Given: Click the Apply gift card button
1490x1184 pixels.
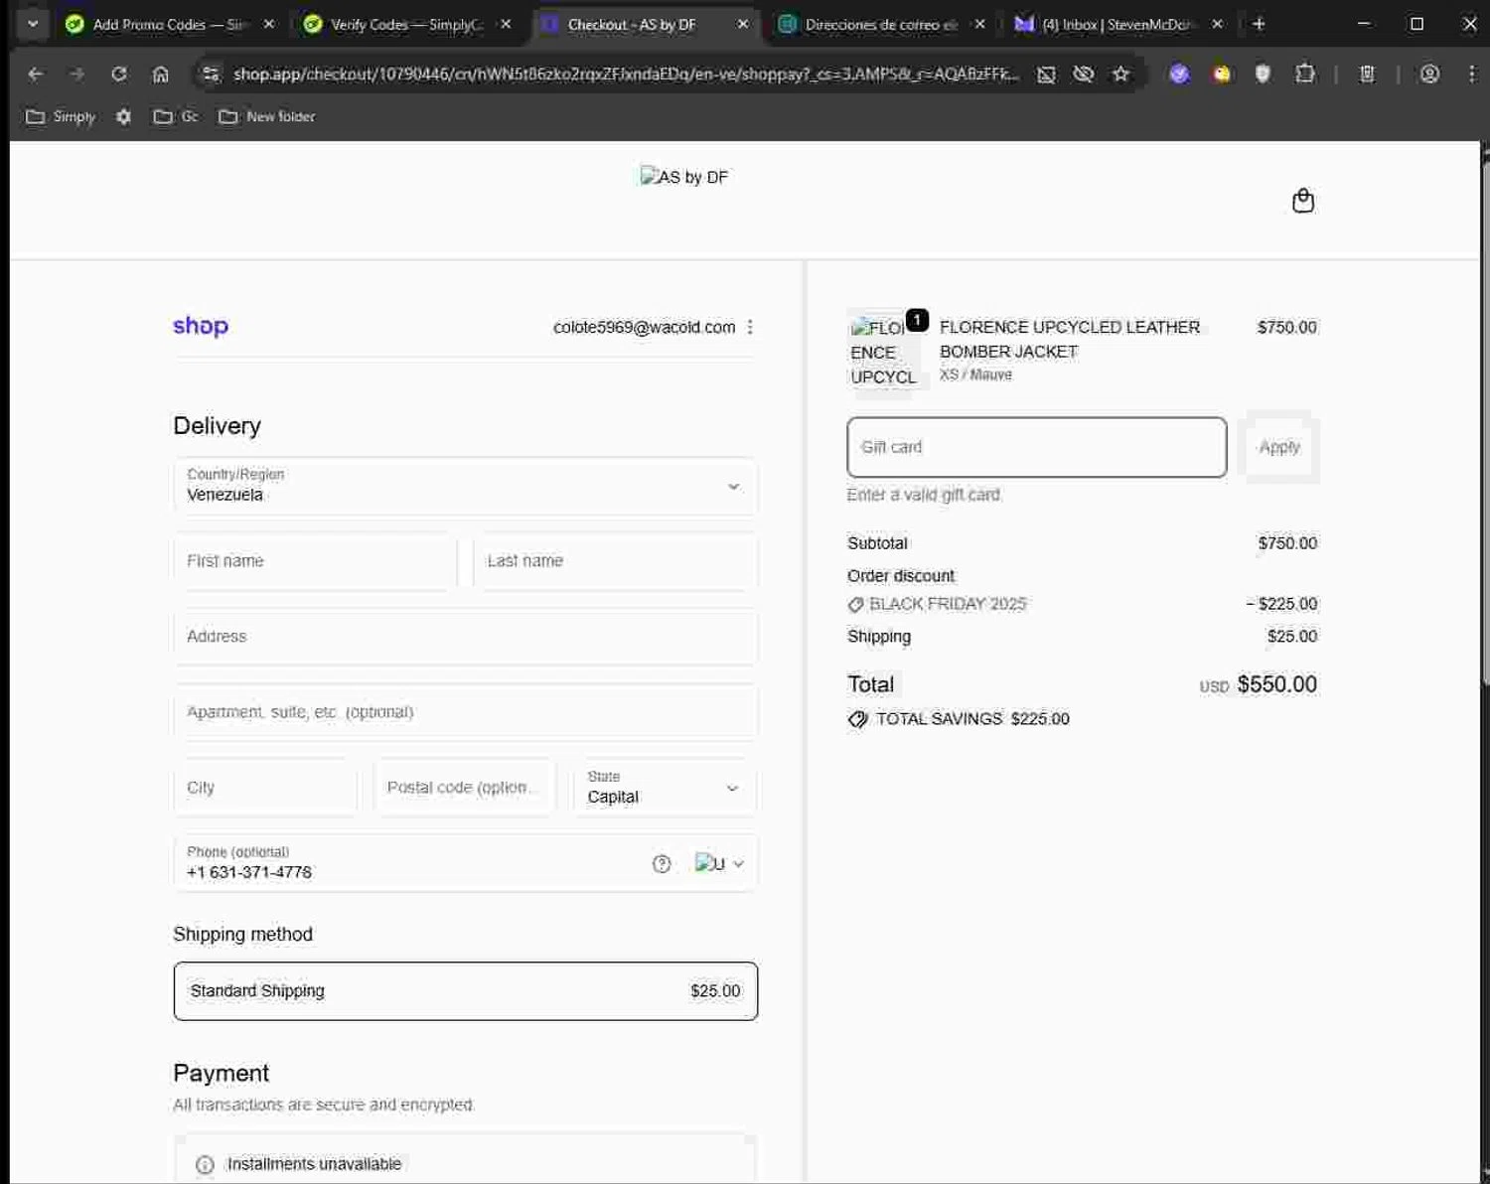Looking at the screenshot, I should (x=1279, y=447).
